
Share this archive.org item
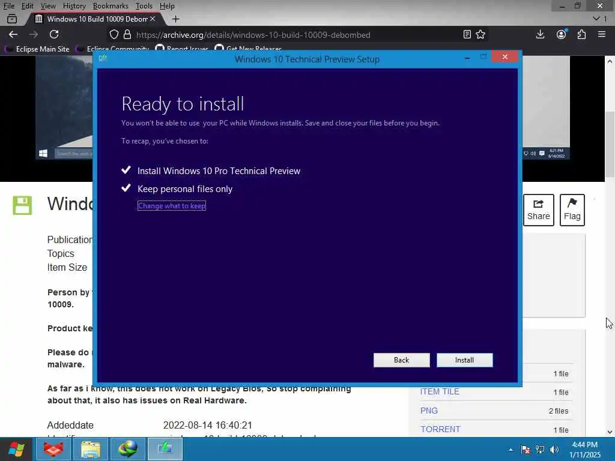pos(539,209)
